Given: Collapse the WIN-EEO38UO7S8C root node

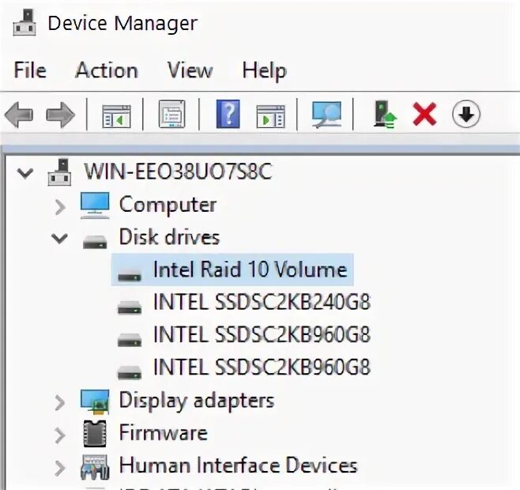Looking at the screenshot, I should pos(27,172).
